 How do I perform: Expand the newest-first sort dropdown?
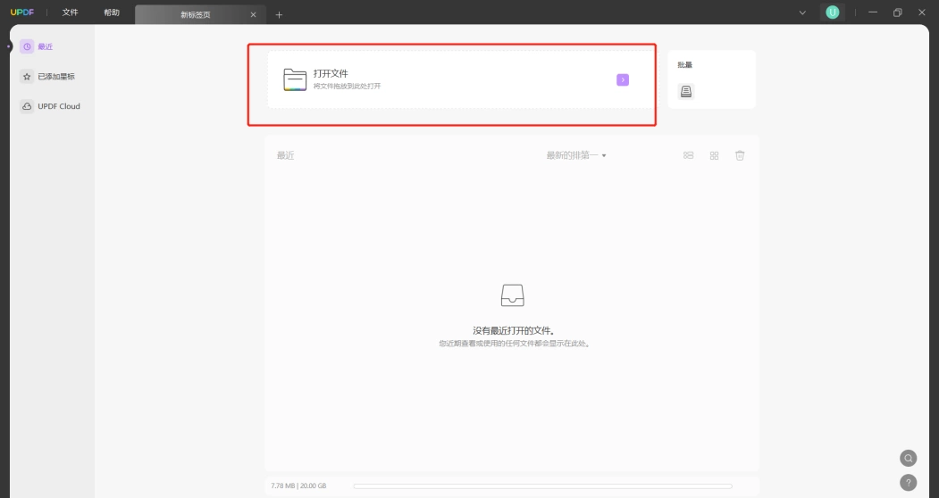click(576, 155)
